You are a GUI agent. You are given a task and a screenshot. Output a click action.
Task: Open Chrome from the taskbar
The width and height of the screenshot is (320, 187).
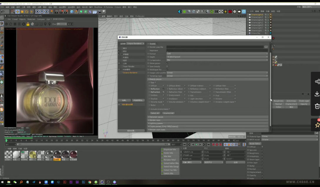(x=90, y=182)
